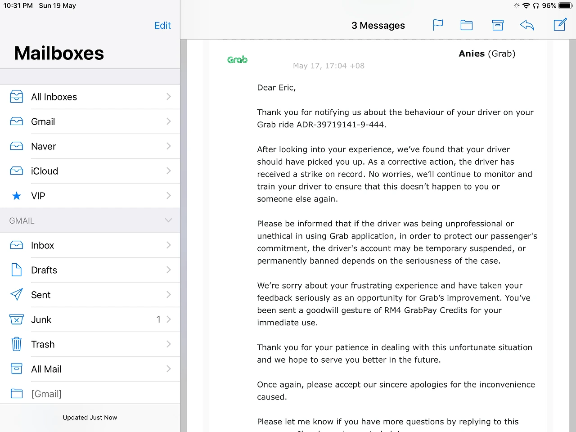Click the Junk bin icon
This screenshot has width=576, height=432.
pos(17,319)
